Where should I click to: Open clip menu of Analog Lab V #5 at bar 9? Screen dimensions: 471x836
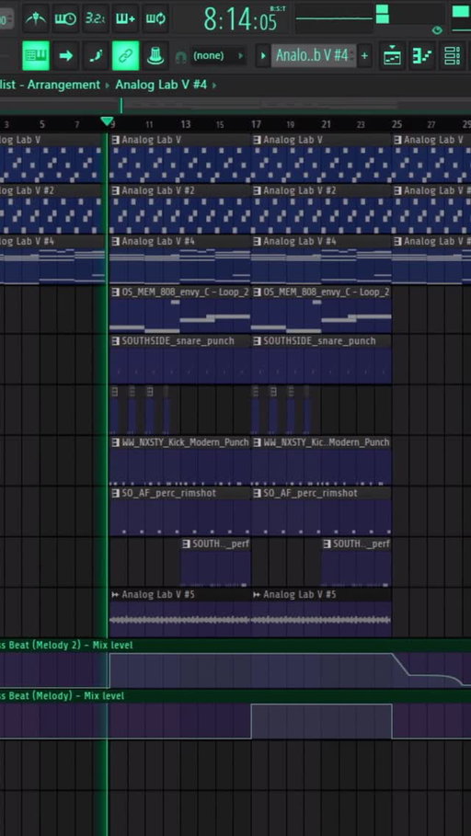point(116,594)
